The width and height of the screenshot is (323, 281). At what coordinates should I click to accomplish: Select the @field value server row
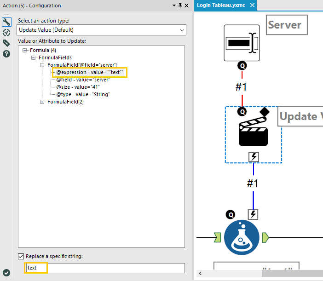(83, 80)
